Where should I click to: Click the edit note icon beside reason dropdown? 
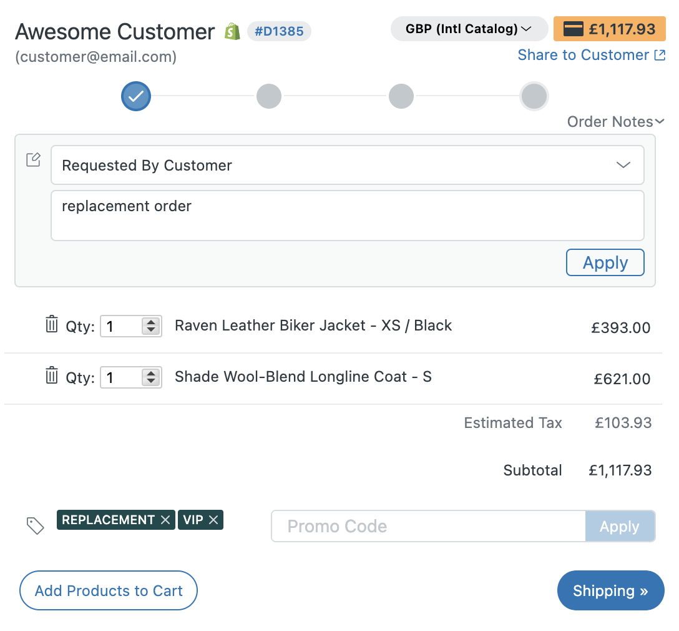[x=33, y=159]
